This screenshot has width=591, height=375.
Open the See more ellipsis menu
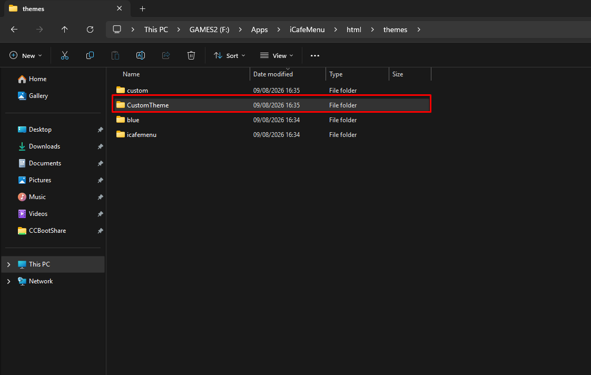tap(314, 55)
